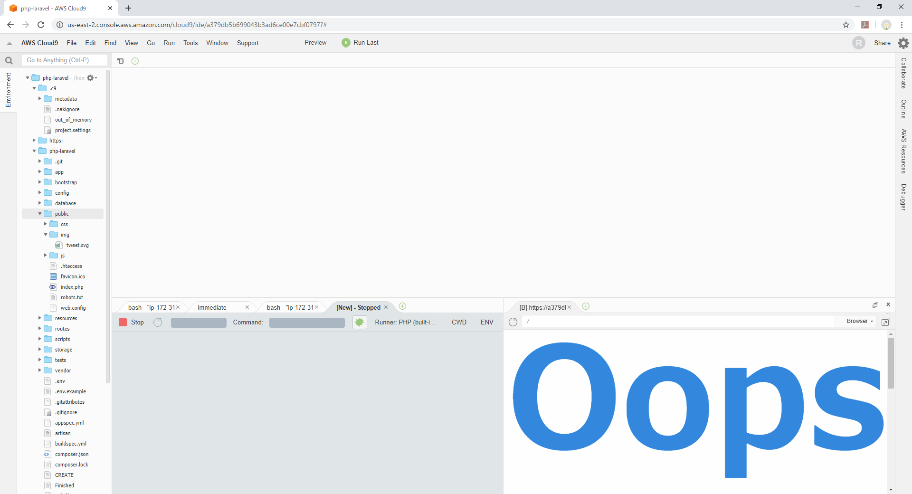Open the File menu
The image size is (912, 494).
pyautogui.click(x=72, y=43)
